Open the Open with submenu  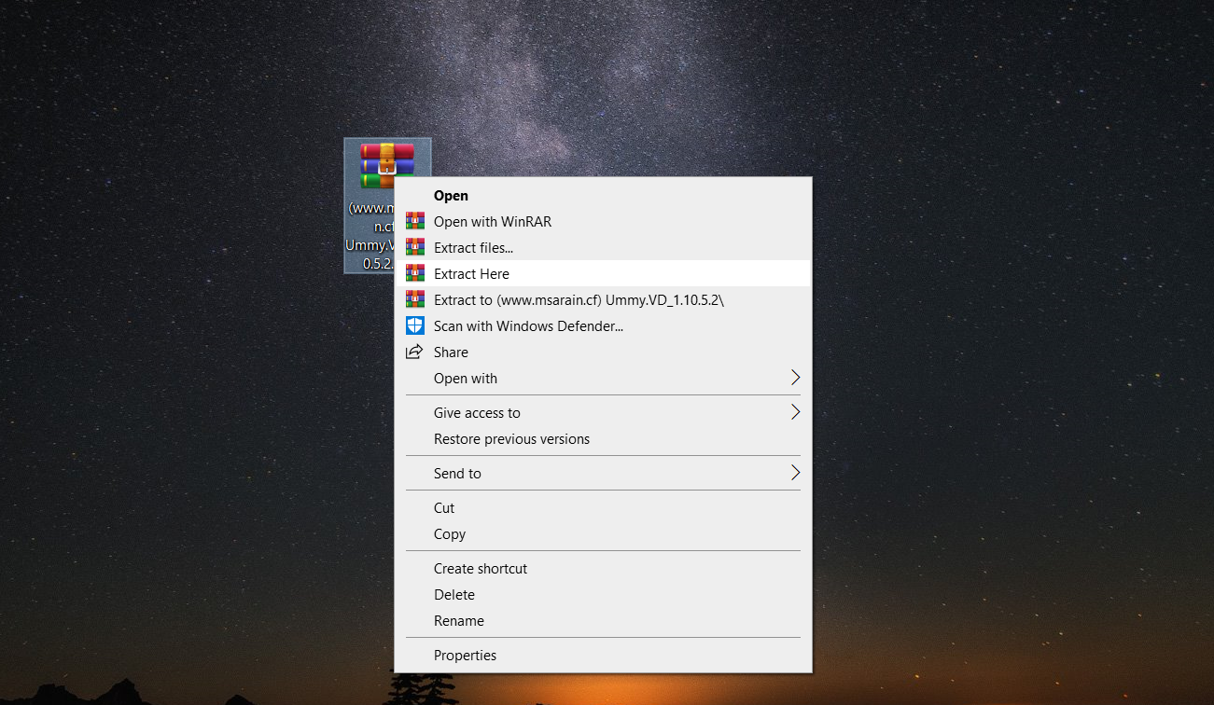tap(604, 379)
